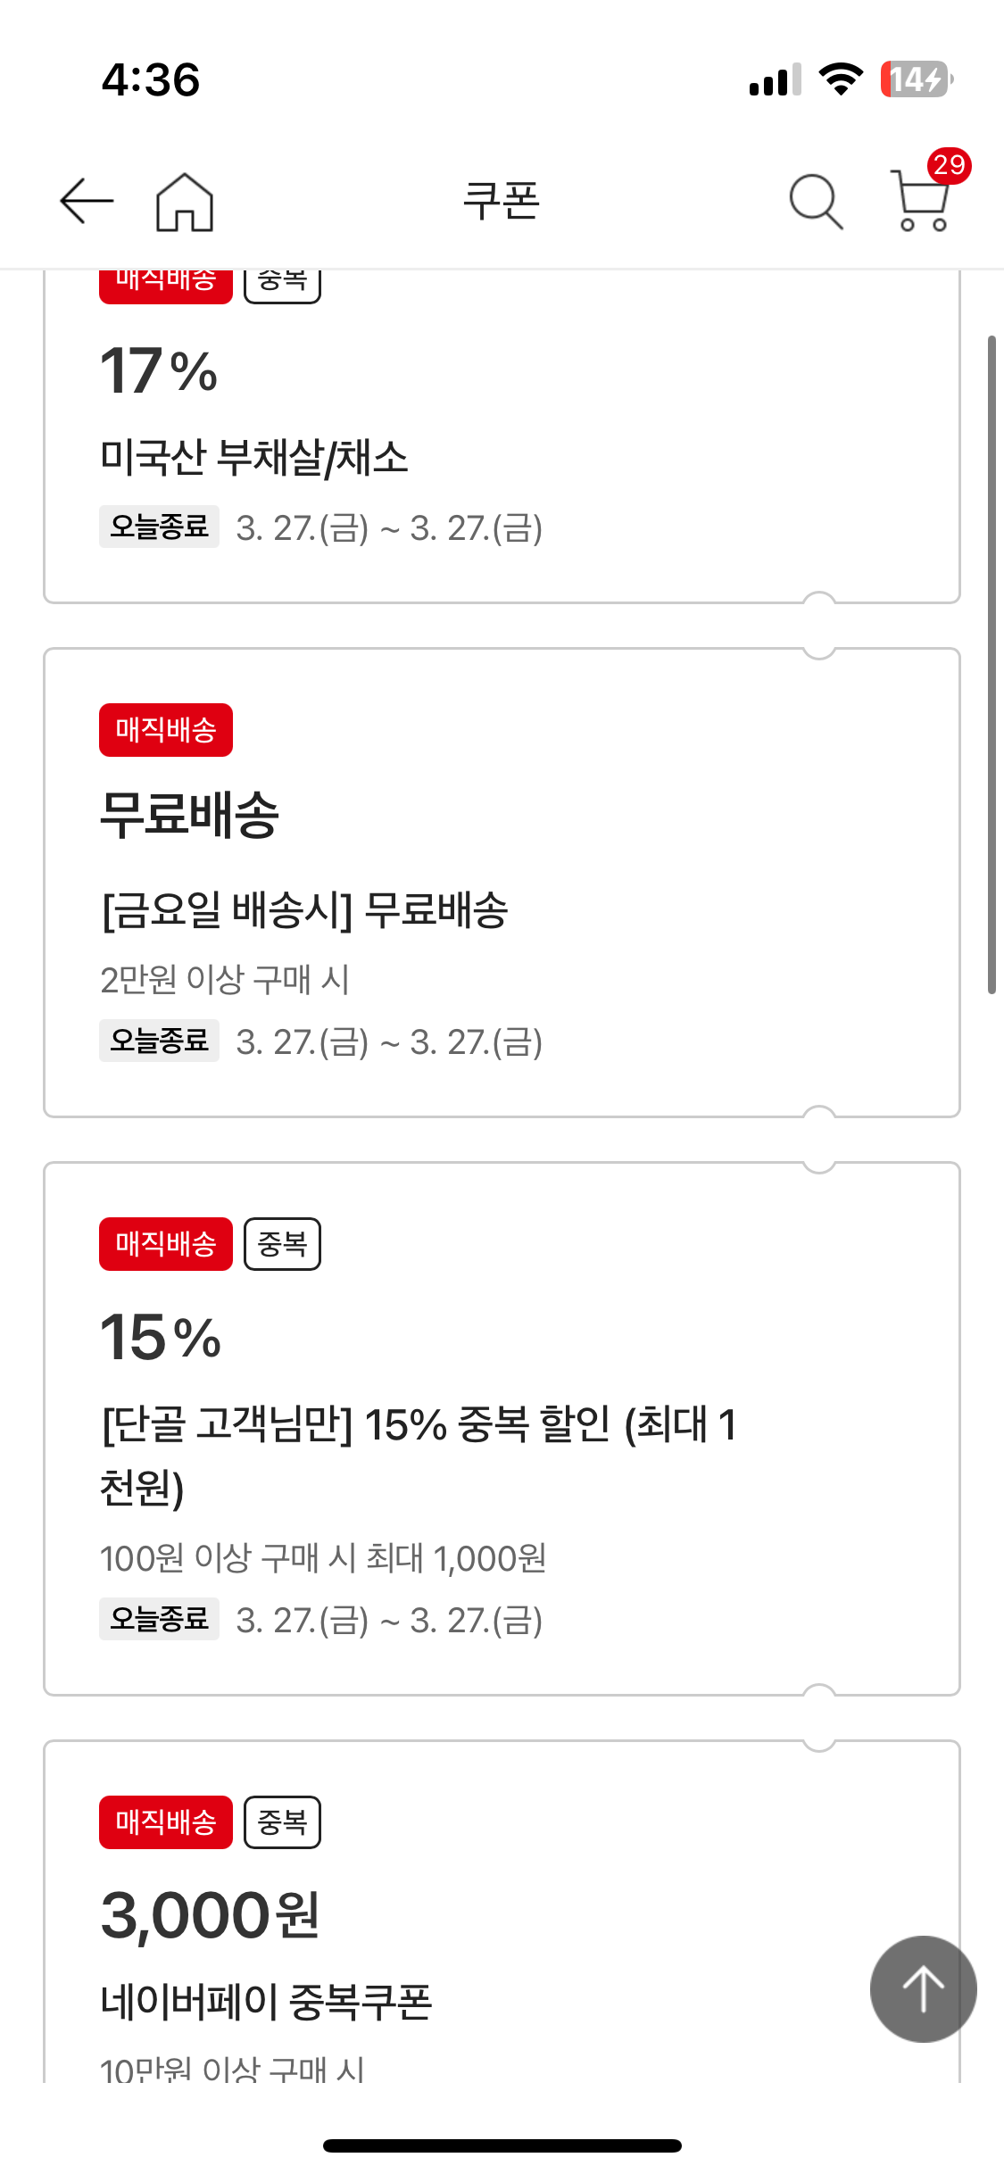Tap the 15% 단골 고객님만 coupon title
This screenshot has height=2174, width=1004.
pos(417,1424)
